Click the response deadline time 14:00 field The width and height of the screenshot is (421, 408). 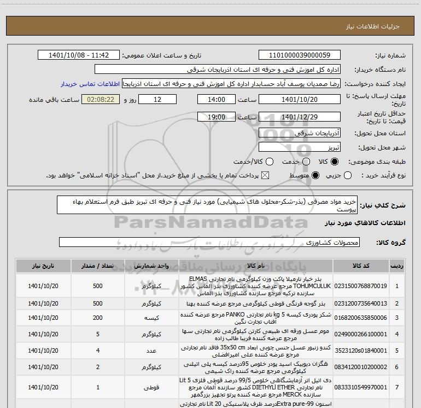point(217,100)
